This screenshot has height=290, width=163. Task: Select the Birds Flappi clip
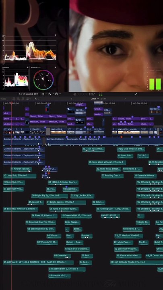pyautogui.click(x=72, y=222)
